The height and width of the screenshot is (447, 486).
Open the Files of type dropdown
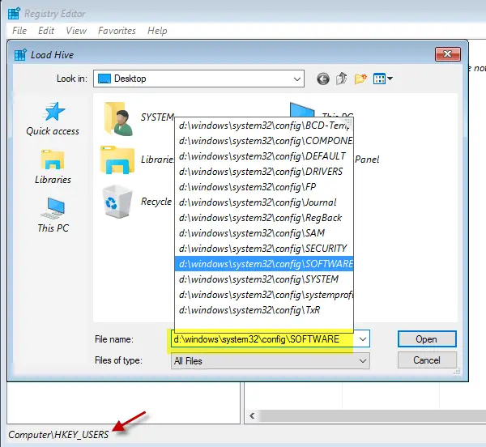click(270, 361)
